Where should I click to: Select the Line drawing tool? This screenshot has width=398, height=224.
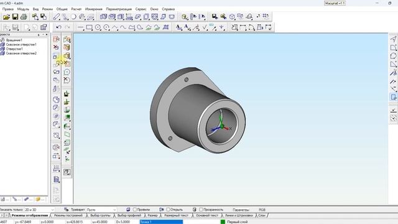click(81, 27)
